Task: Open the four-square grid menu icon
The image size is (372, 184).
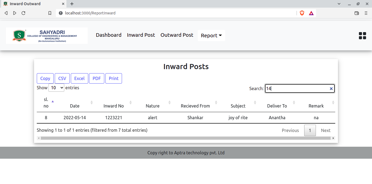Action: point(362,36)
